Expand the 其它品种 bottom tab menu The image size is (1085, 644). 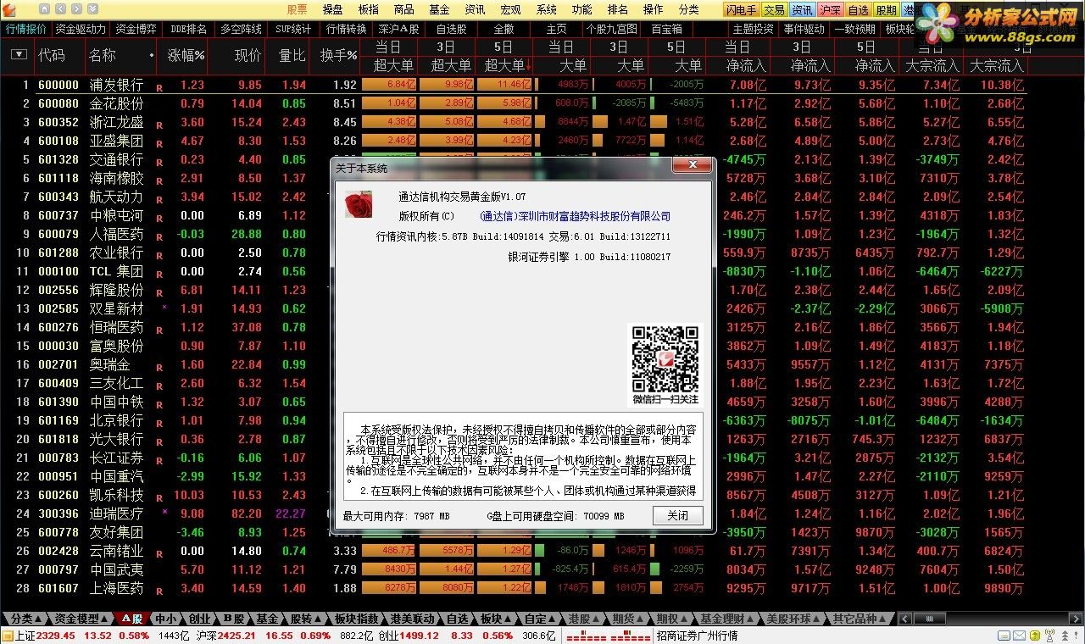[x=859, y=619]
